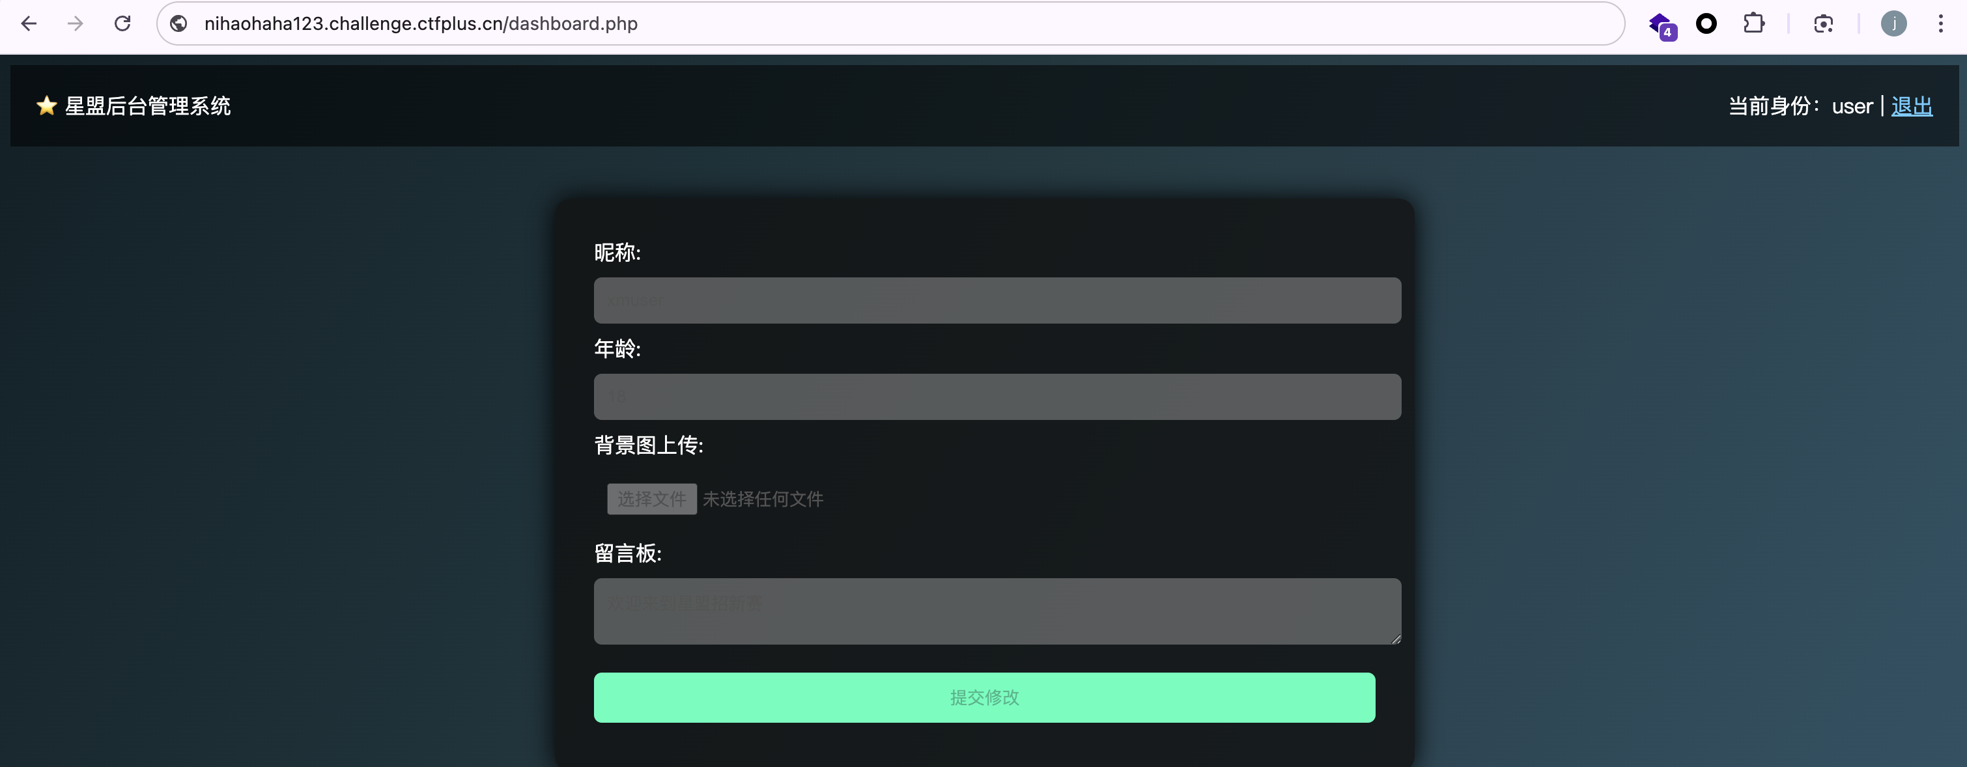Click the 星盟后台管理系统 header title
The width and height of the screenshot is (1967, 767).
coord(147,105)
